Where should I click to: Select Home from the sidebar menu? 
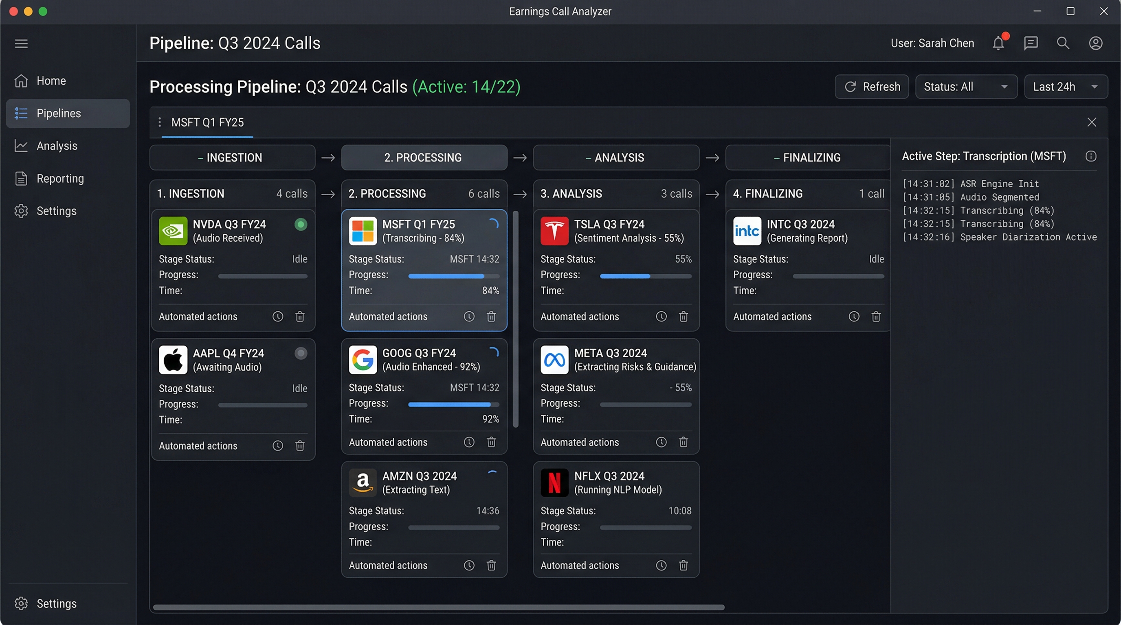pyautogui.click(x=51, y=81)
